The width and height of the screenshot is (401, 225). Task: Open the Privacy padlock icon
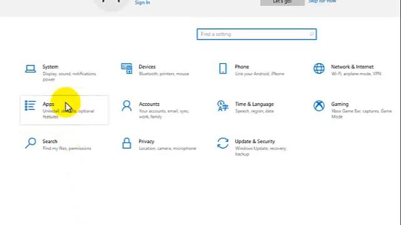point(127,143)
